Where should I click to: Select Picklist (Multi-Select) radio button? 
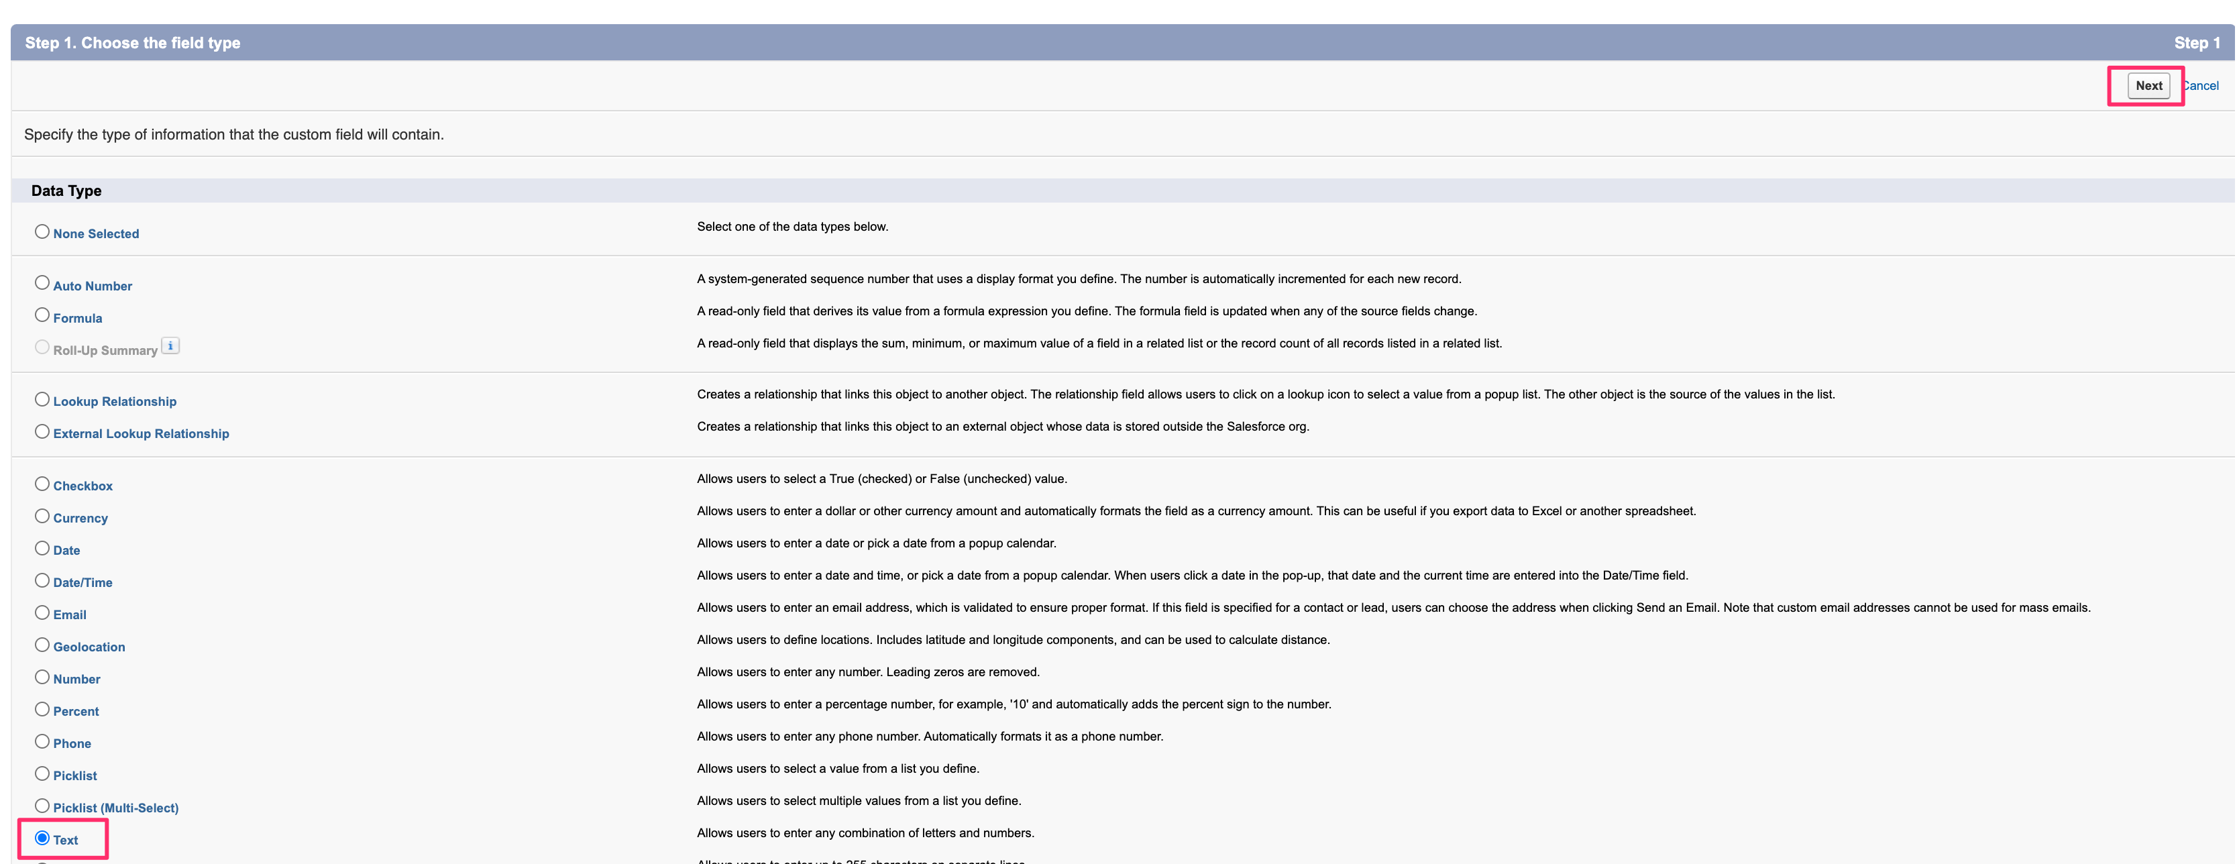(x=42, y=805)
